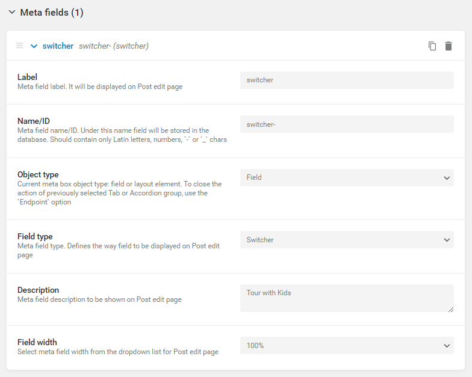Click the Description textarea resize grip
The height and width of the screenshot is (377, 472).
tap(450, 309)
